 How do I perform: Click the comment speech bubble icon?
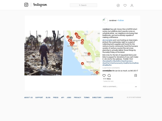pyautogui.click(x=109, y=76)
